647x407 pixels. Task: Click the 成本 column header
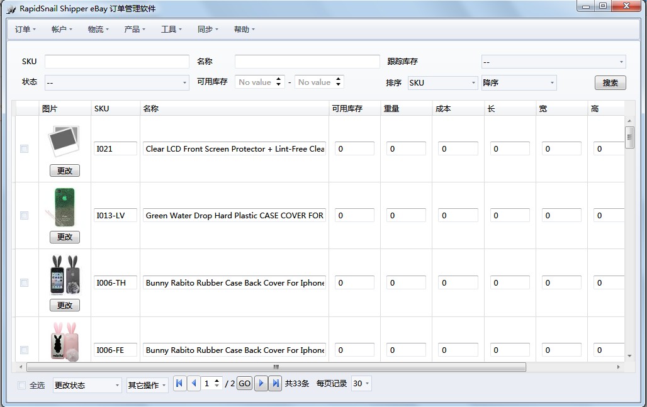pos(458,108)
